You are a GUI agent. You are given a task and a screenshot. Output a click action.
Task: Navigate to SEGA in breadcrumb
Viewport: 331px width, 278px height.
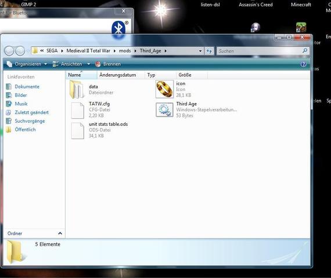(52, 51)
